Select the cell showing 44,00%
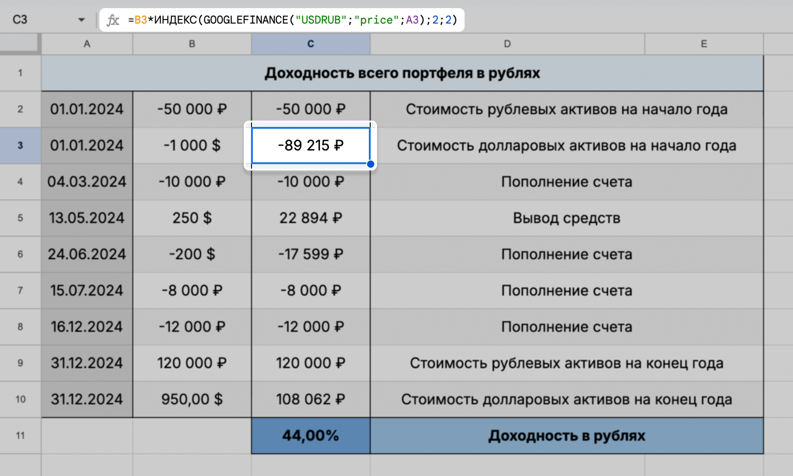Image resolution: width=793 pixels, height=476 pixels. click(x=310, y=435)
